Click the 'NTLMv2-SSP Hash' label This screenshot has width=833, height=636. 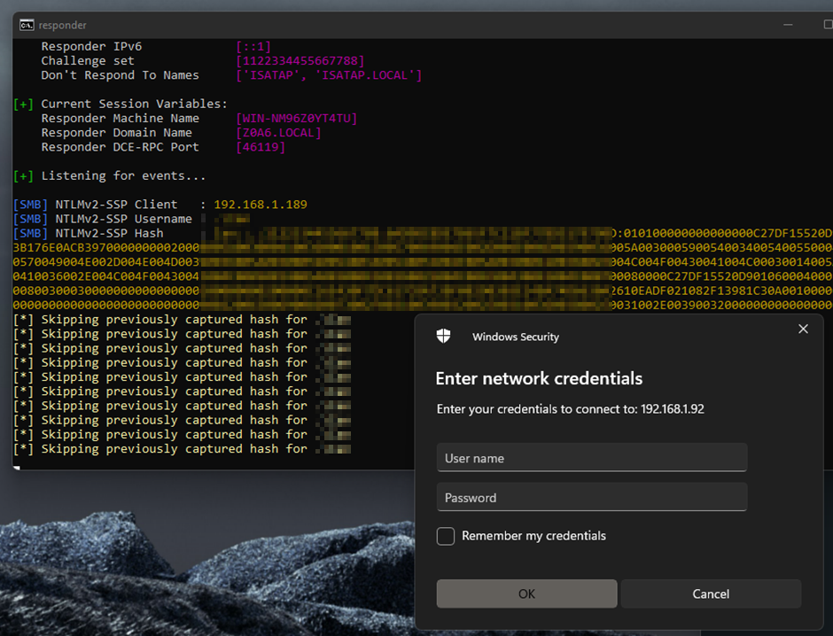point(109,233)
